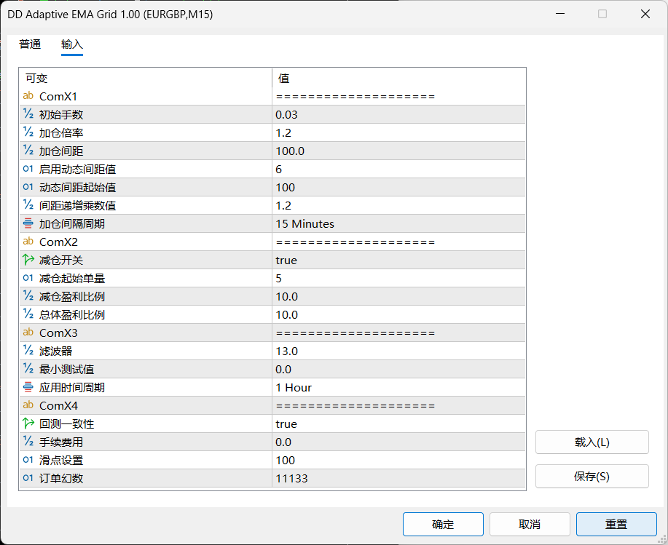668x545 pixels.
Task: Edit the 初始手数 value 0.03
Action: coord(398,114)
